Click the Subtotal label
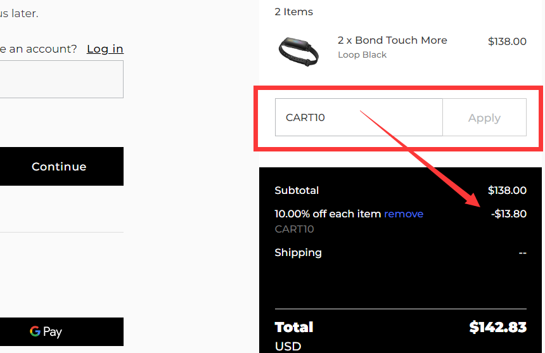545x353 pixels. click(x=297, y=190)
